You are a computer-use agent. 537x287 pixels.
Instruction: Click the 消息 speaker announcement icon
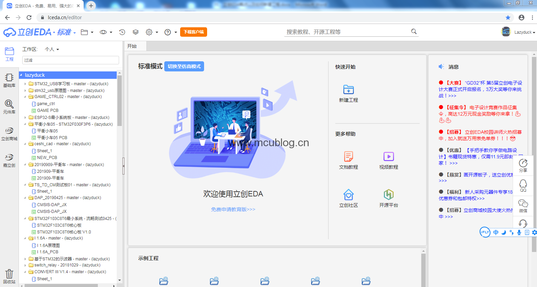441,67
